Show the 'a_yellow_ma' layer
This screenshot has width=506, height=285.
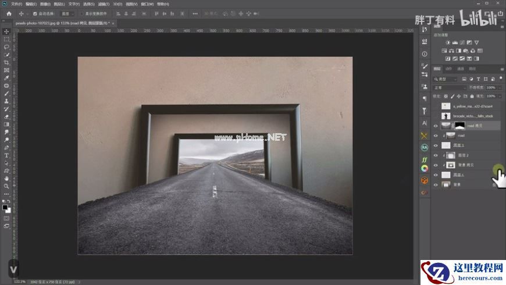436,106
